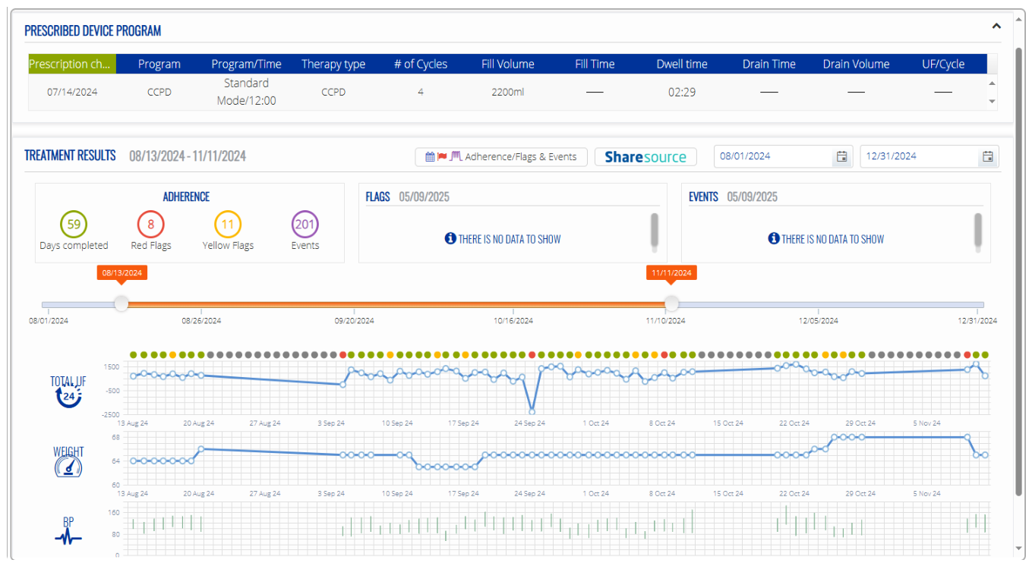Image resolution: width=1032 pixels, height=566 pixels.
Task: Click the lowest Total UF point near -2500
Action: (532, 411)
